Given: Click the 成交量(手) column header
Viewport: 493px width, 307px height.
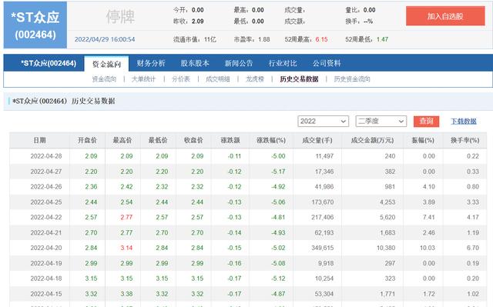Looking at the screenshot, I should click(317, 140).
